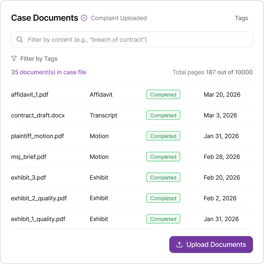264x264 pixels.
Task: Click Transcript tag of contract_draft.docx
Action: (x=104, y=115)
